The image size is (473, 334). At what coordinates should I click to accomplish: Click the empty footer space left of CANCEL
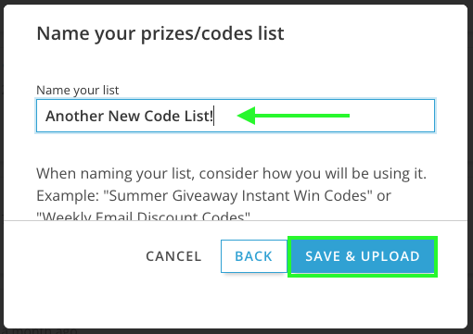(x=74, y=256)
